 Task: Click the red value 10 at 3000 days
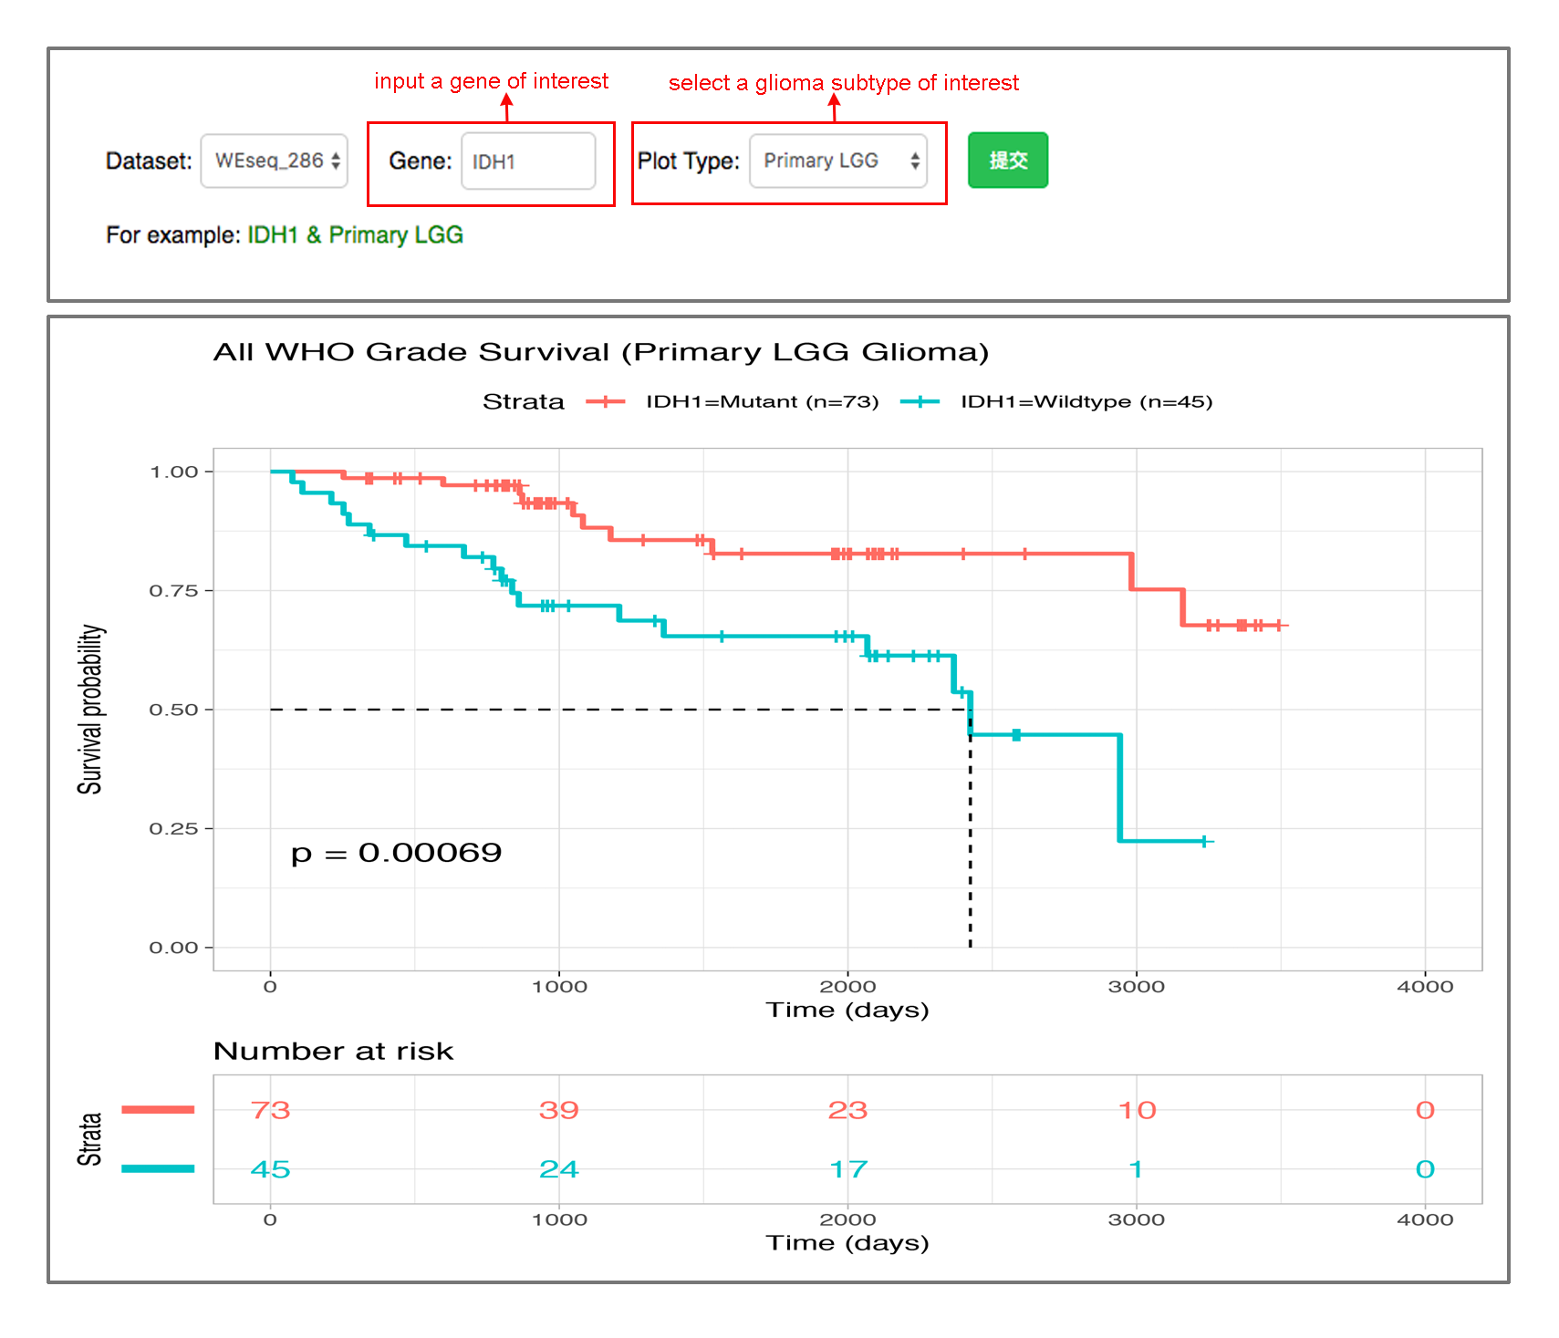point(1137,1110)
